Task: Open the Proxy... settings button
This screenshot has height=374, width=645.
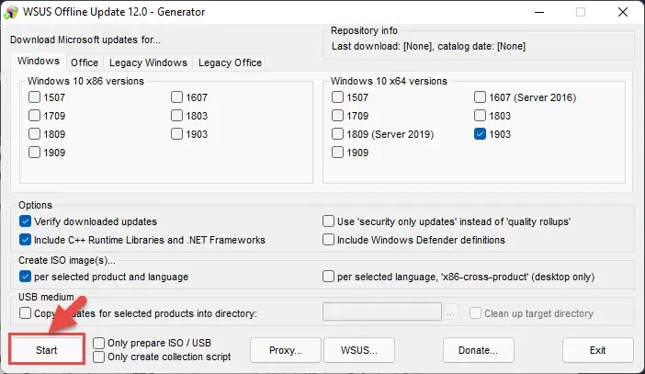Action: pyautogui.click(x=286, y=350)
